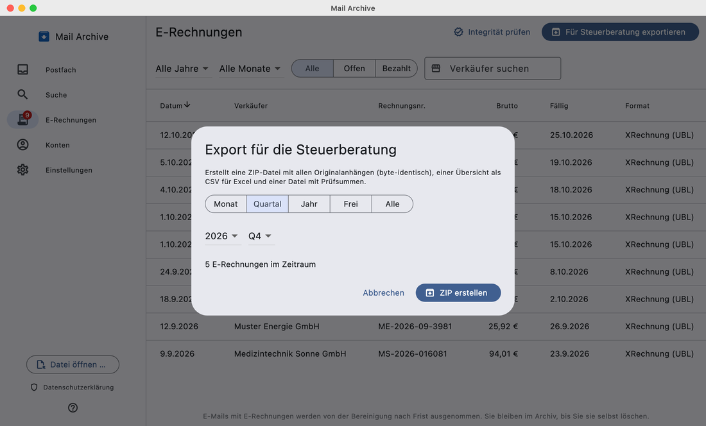The height and width of the screenshot is (426, 706).
Task: Click Muster Energie GmbH seller cell
Action: (277, 327)
